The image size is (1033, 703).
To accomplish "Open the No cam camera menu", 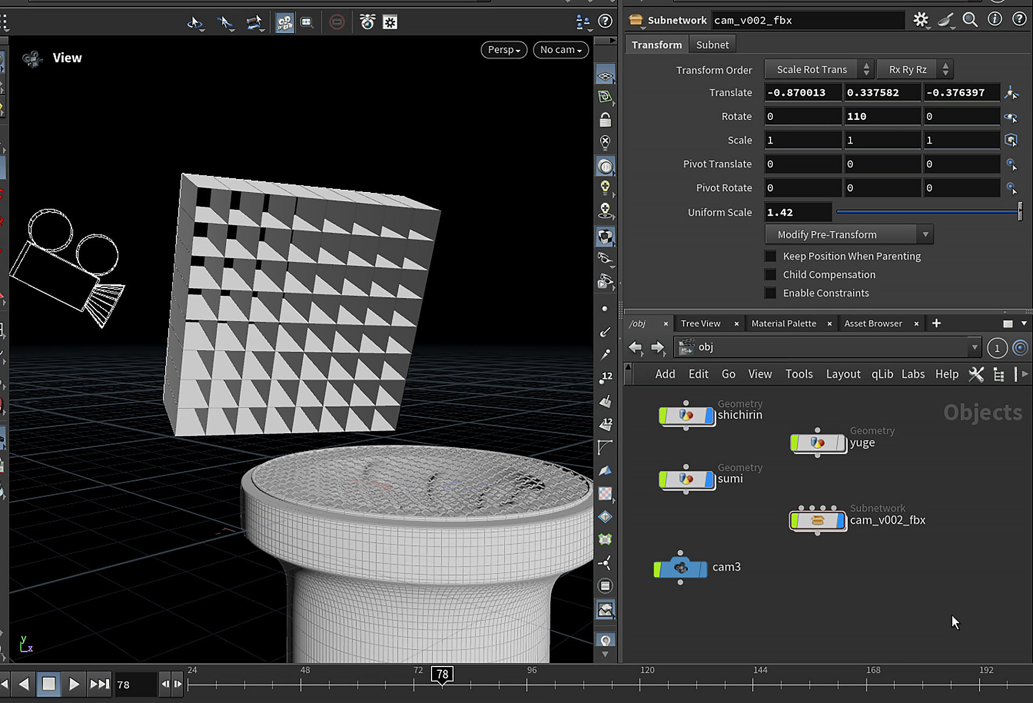I will [x=560, y=49].
